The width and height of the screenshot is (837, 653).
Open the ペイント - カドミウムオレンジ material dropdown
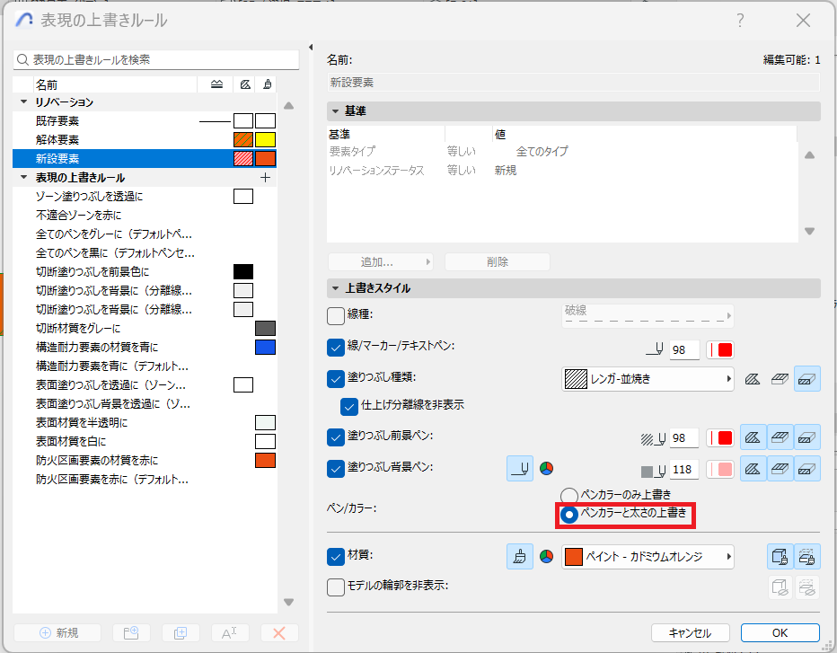click(x=648, y=557)
